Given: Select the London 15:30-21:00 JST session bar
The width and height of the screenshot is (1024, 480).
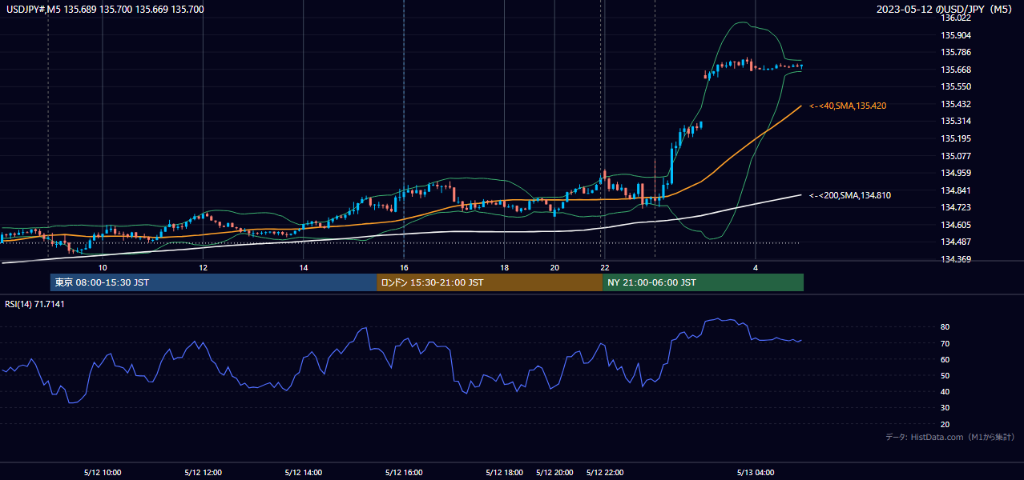Looking at the screenshot, I should 490,282.
